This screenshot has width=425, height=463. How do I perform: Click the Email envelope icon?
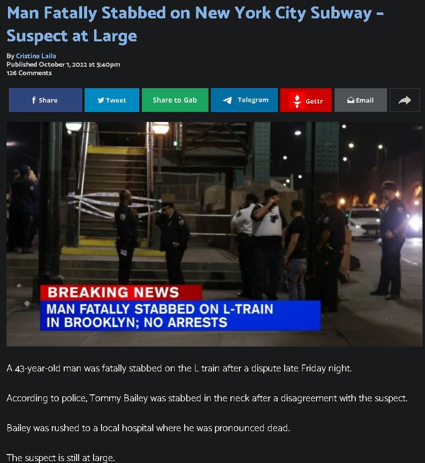[351, 101]
